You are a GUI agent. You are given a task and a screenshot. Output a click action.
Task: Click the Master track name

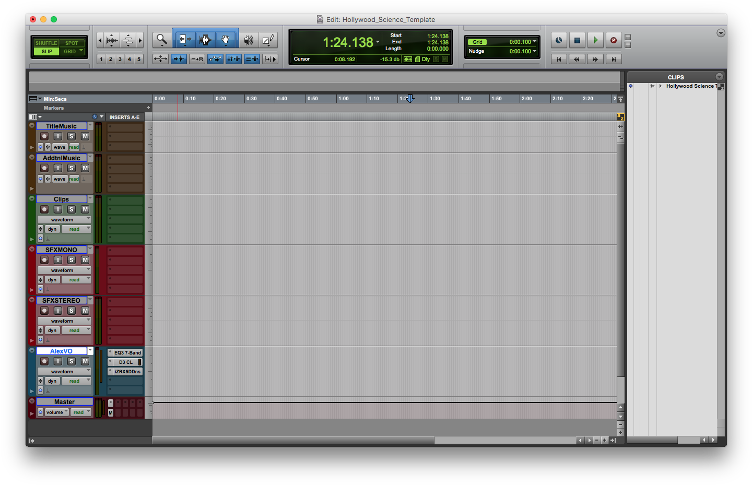64,401
